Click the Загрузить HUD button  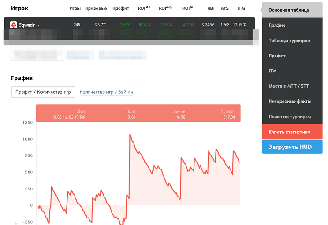point(292,147)
